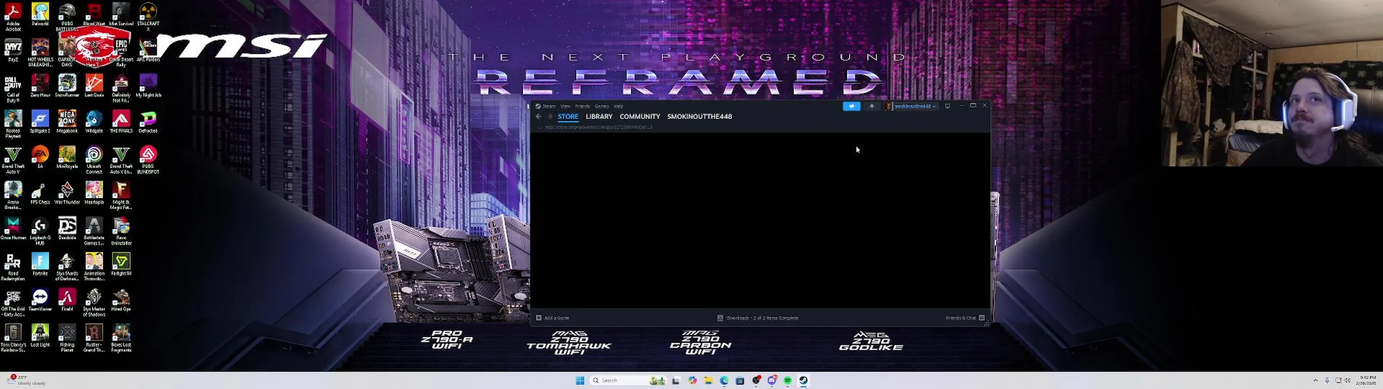The image size is (1383, 389).
Task: Open the Farlight 84 desktop icon
Action: point(121,264)
